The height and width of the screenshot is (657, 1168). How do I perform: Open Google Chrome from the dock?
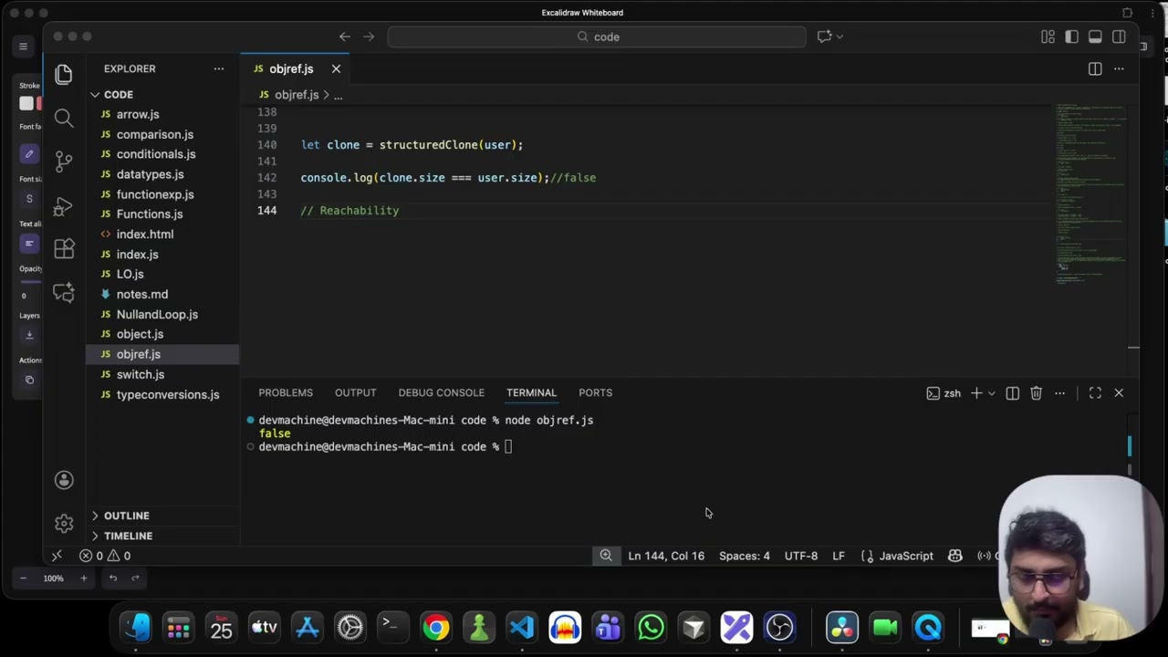(436, 628)
